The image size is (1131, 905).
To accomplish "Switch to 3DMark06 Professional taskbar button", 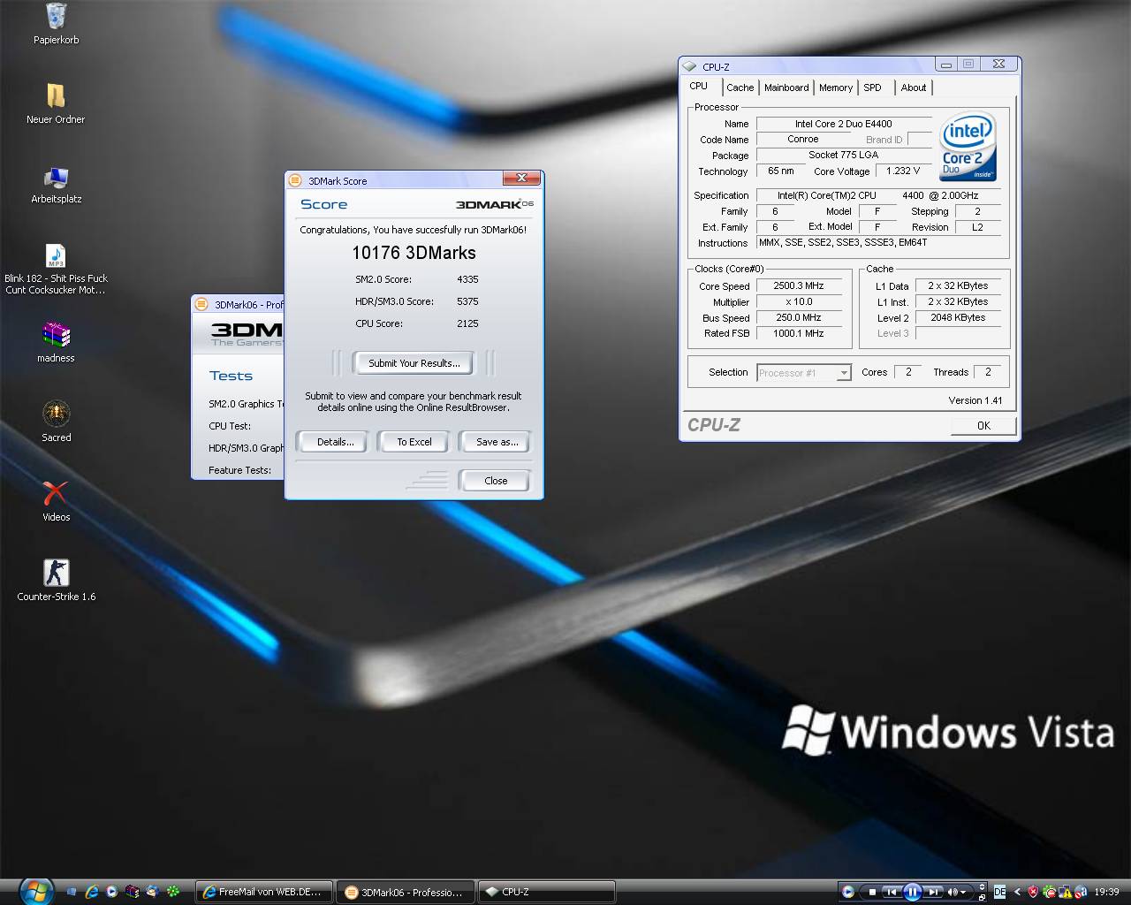I will tap(406, 892).
